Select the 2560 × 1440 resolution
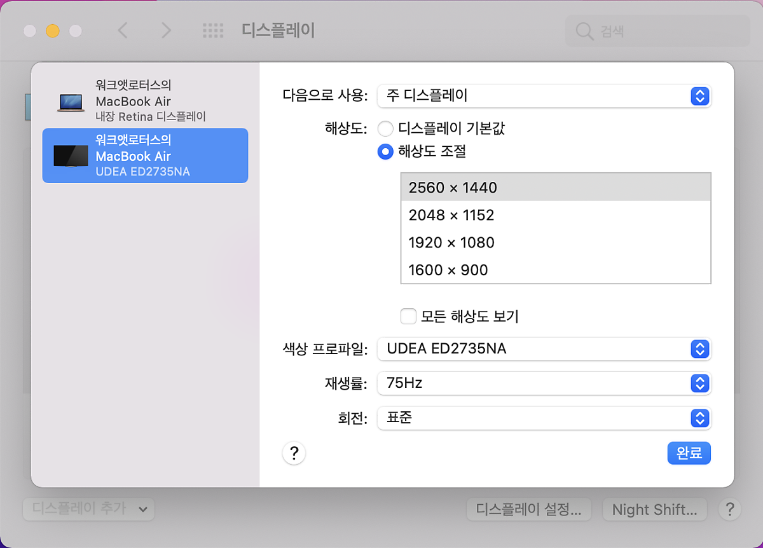The height and width of the screenshot is (548, 763). click(556, 188)
